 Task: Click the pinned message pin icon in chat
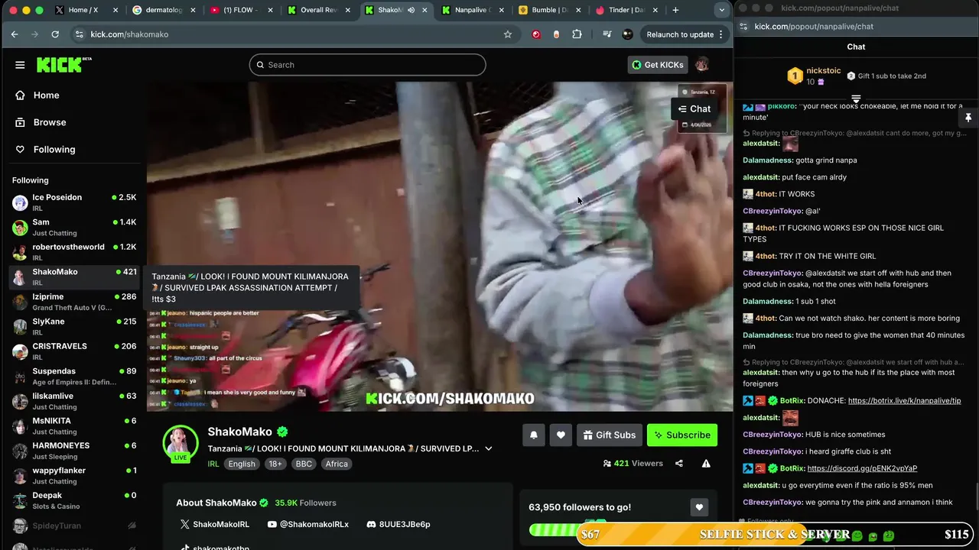968,118
